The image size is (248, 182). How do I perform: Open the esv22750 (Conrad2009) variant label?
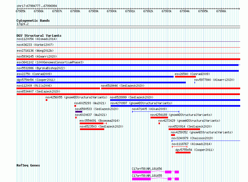coord(34,74)
